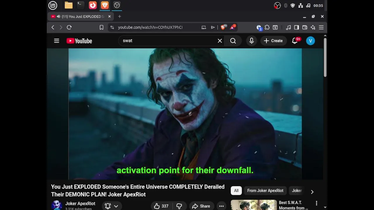The image size is (374, 210).
Task: Open the media control music note icon
Action: pos(288,27)
